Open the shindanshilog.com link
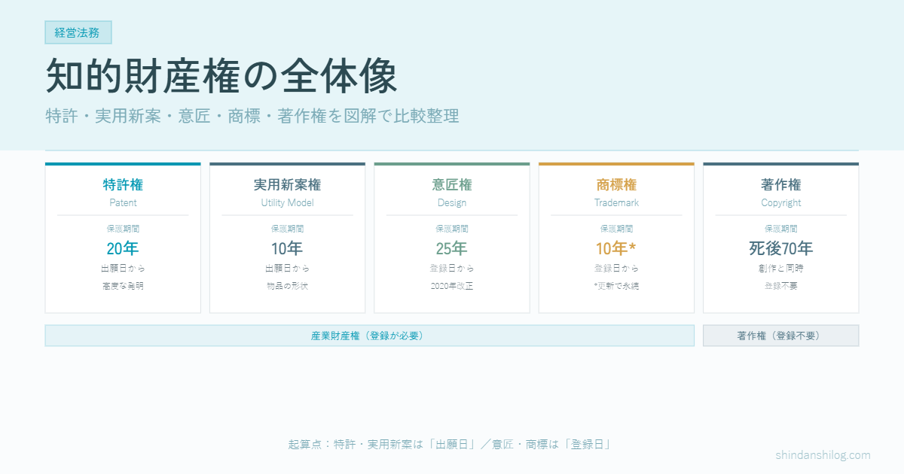Viewport: 904px width, 474px height. tap(823, 455)
